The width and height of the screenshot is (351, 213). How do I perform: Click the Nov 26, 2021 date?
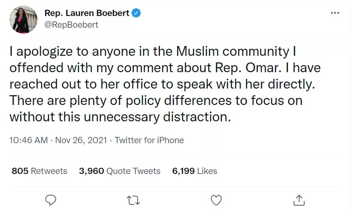[x=81, y=140]
